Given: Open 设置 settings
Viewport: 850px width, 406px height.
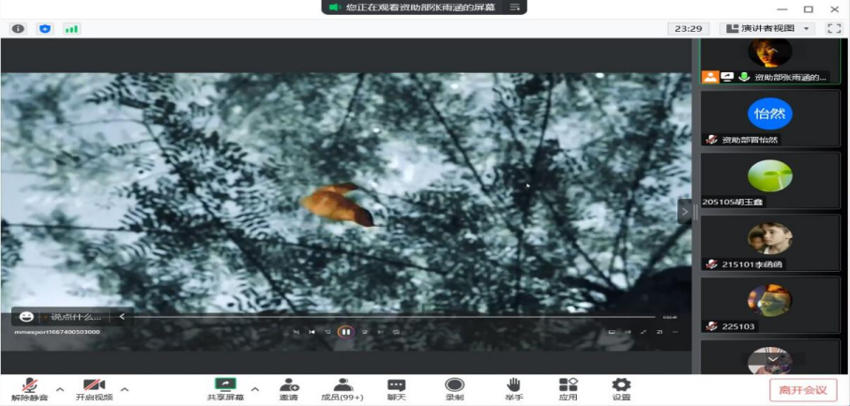Looking at the screenshot, I should pyautogui.click(x=621, y=389).
